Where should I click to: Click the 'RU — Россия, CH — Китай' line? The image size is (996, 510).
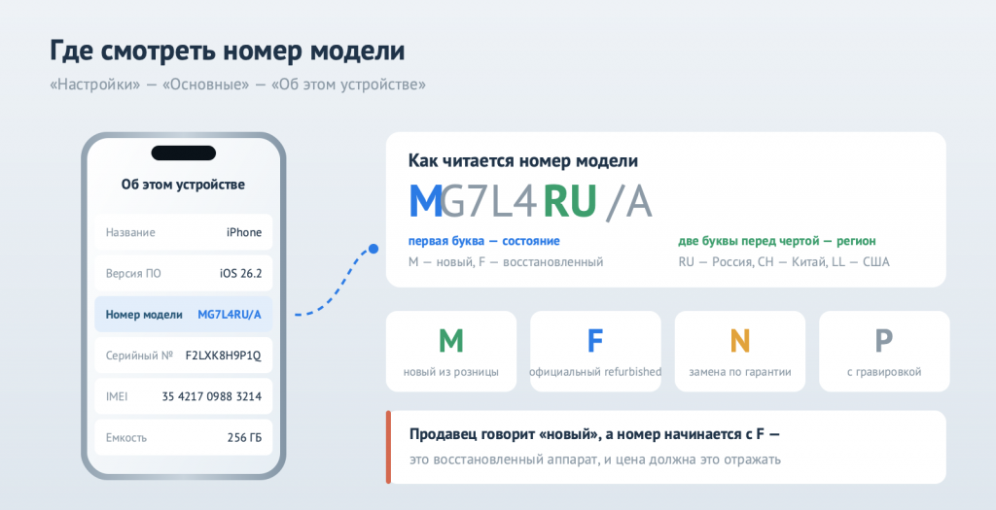784,262
